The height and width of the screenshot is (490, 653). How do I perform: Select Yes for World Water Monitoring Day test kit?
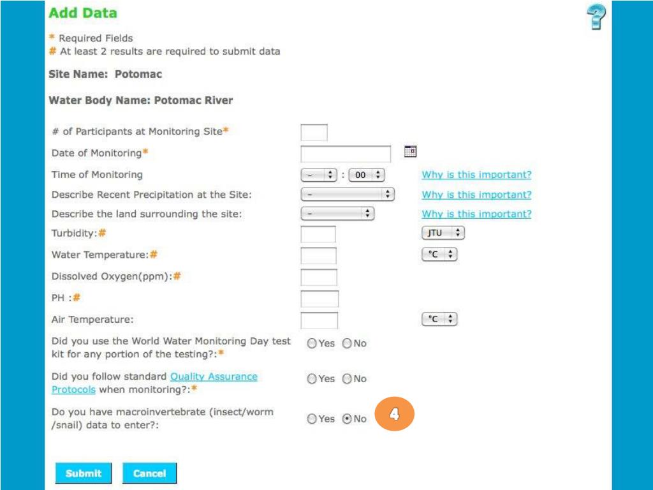(312, 343)
